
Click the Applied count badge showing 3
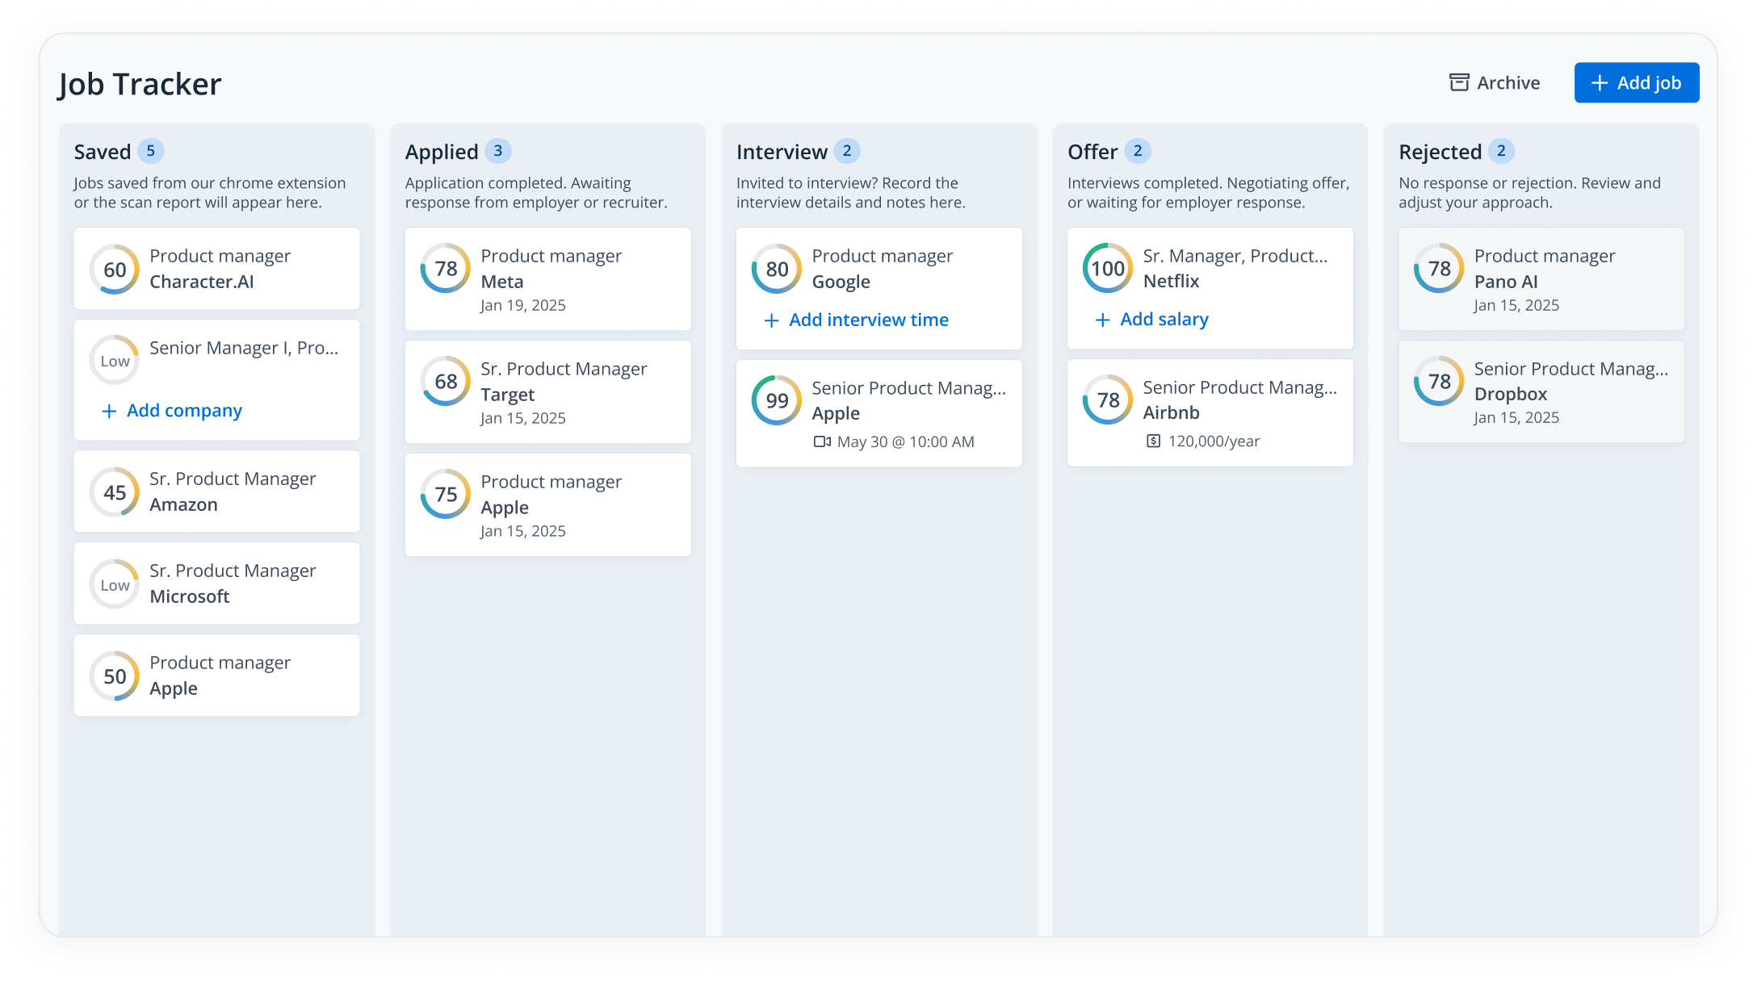pyautogui.click(x=498, y=151)
